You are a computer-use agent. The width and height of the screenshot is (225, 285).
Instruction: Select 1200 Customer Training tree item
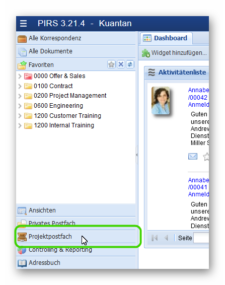point(67,116)
